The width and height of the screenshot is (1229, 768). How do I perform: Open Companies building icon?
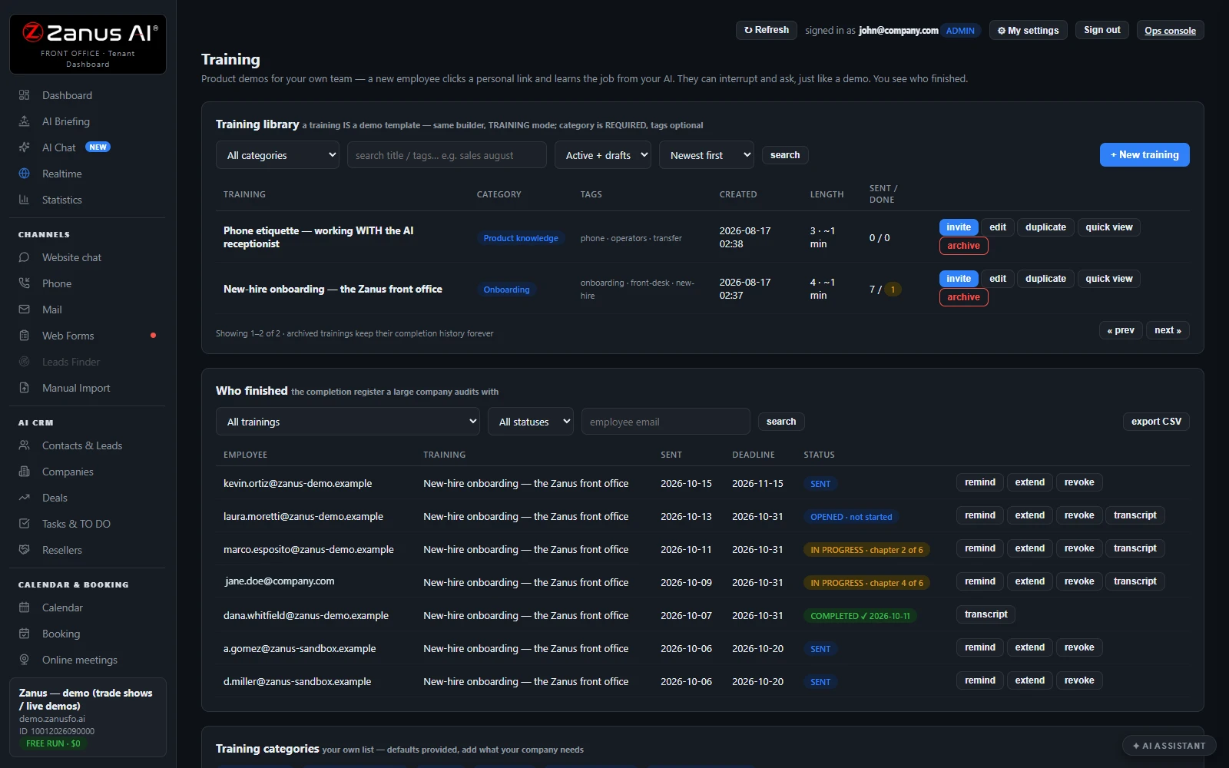(x=24, y=472)
